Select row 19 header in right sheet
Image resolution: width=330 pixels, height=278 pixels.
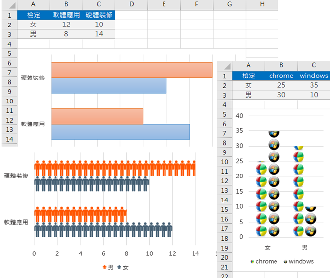point(224,248)
